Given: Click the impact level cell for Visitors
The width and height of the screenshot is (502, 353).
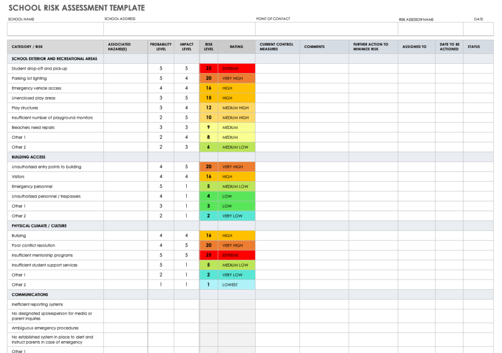Looking at the screenshot, I should point(186,177).
